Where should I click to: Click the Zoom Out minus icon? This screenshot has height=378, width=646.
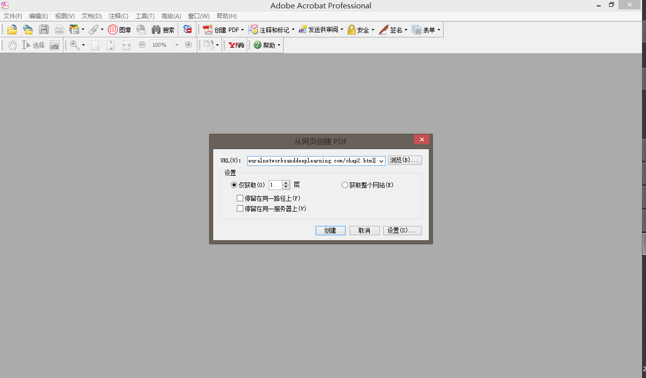coord(142,45)
